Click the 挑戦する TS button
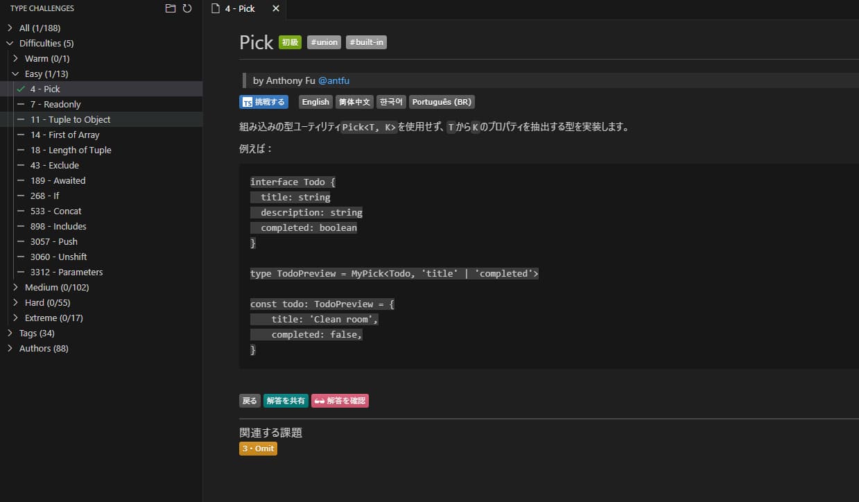 (x=264, y=102)
